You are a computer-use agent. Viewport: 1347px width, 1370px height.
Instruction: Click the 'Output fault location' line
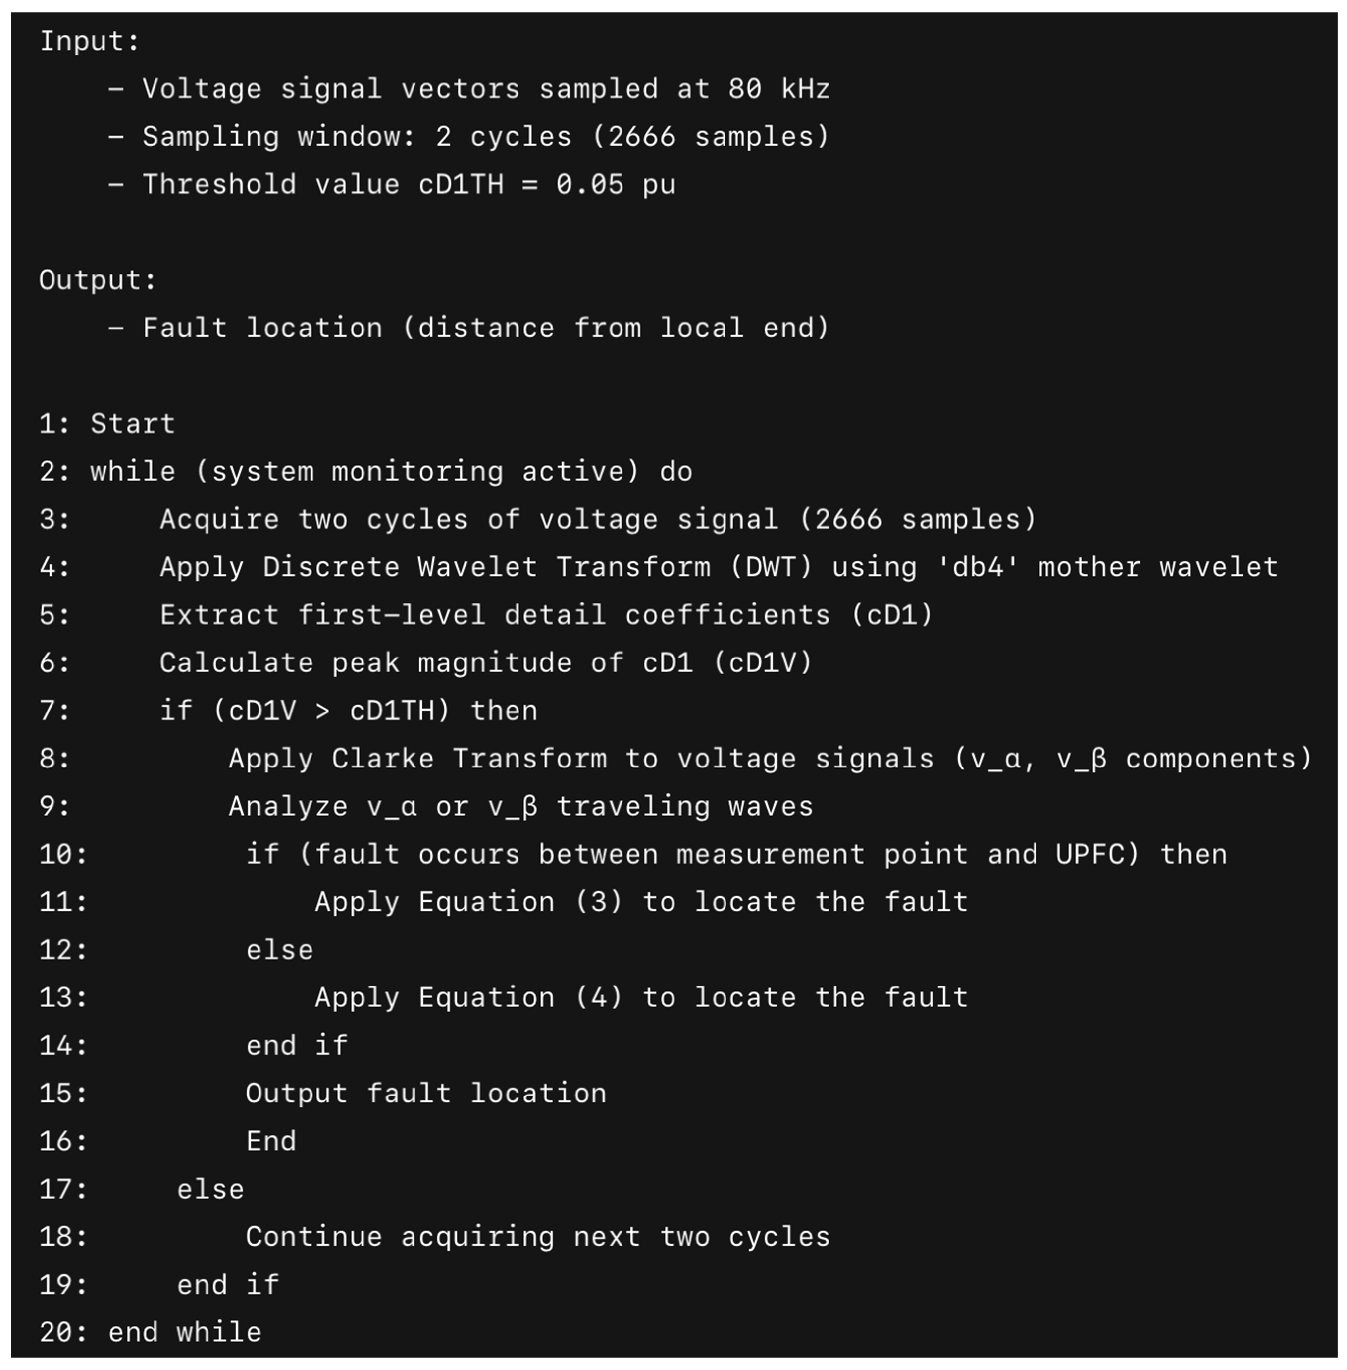[x=426, y=1094]
